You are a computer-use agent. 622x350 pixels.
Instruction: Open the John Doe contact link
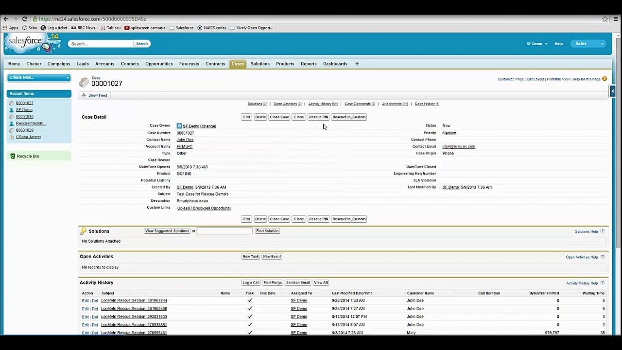pyautogui.click(x=185, y=140)
